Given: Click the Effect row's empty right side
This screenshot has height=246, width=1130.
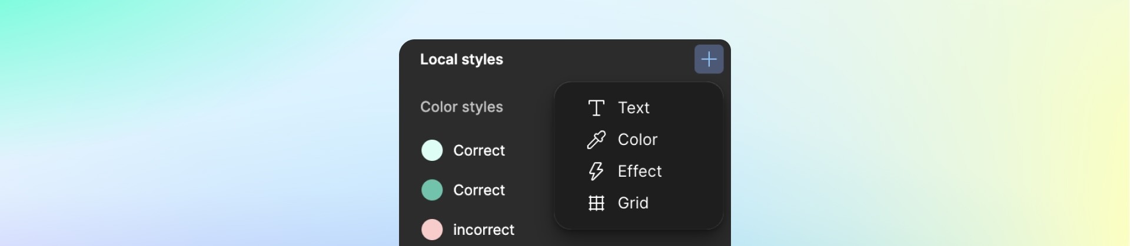Looking at the screenshot, I should pyautogui.click(x=692, y=171).
